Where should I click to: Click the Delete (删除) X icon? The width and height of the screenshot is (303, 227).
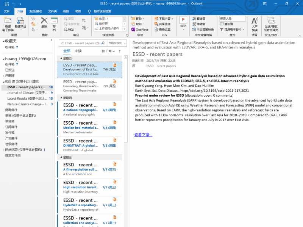pos(44,21)
